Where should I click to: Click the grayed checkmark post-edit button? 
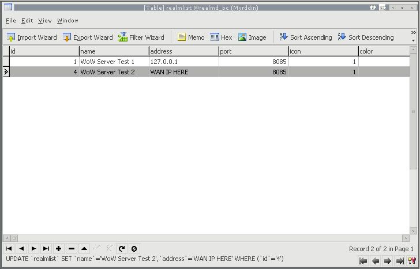[97, 249]
